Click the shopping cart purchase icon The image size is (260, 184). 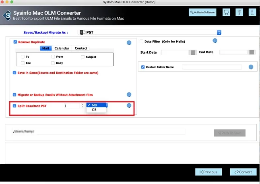coord(226,12)
